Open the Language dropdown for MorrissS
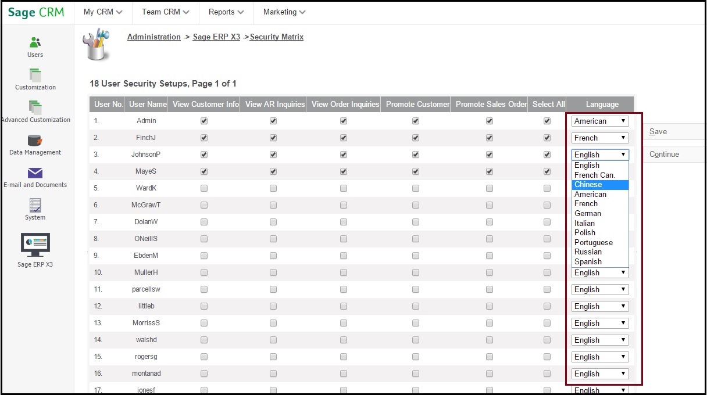Screen dimensions: 707x395 tap(600, 323)
